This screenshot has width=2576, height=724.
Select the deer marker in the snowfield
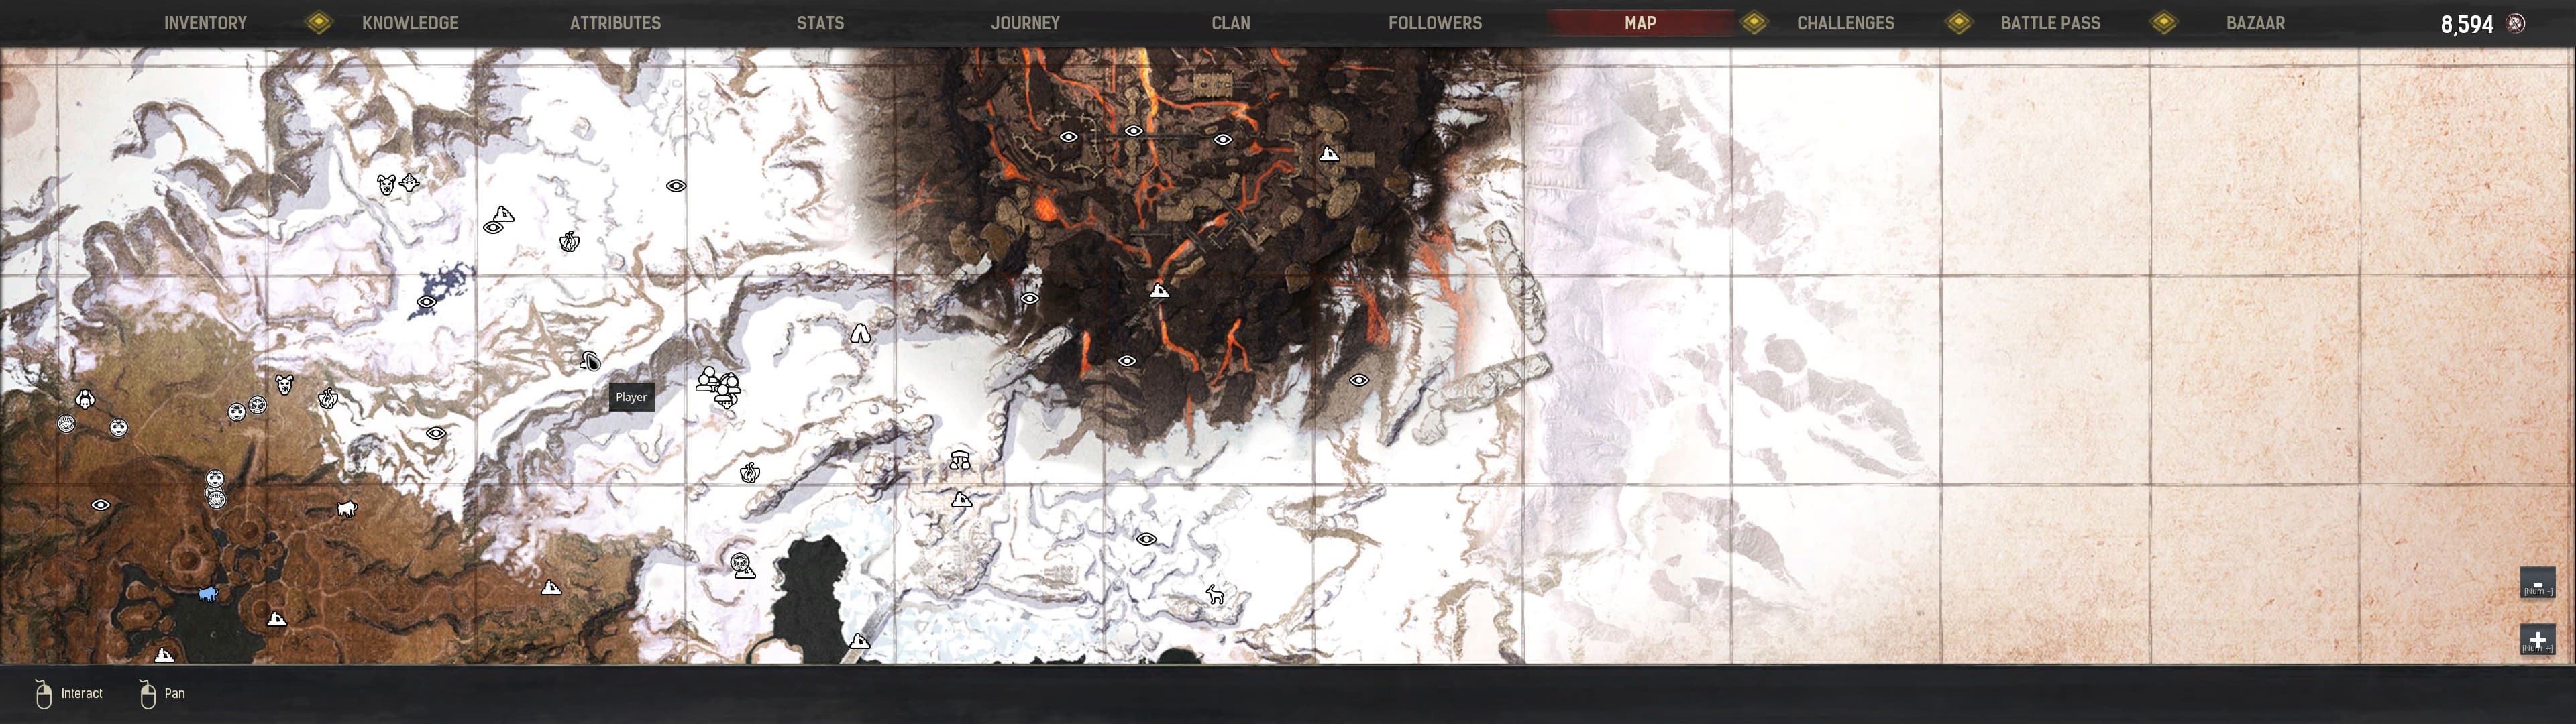[x=1214, y=594]
